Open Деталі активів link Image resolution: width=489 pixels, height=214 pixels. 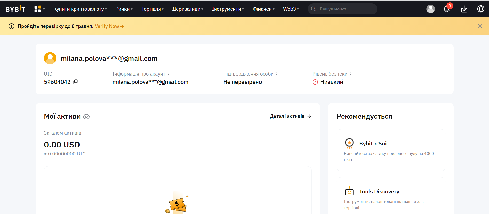pos(290,116)
